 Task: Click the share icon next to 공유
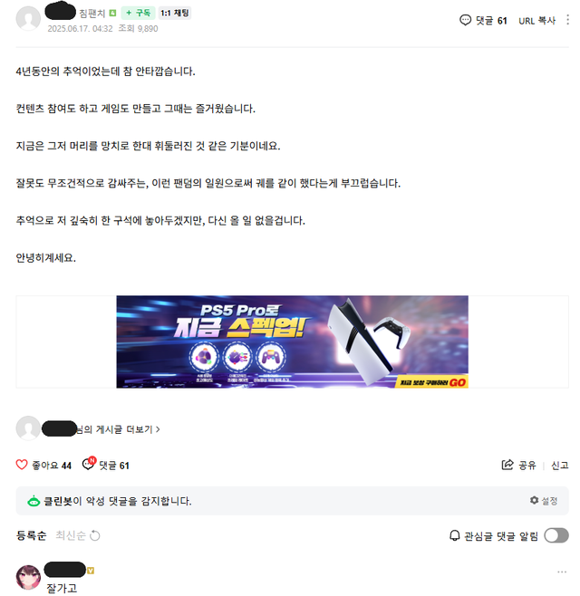(507, 465)
